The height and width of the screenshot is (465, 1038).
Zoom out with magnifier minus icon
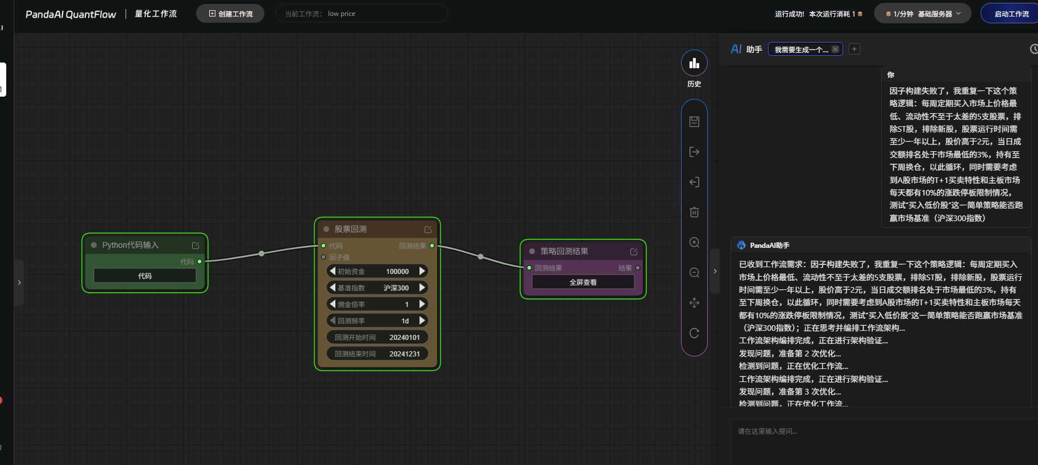(x=694, y=273)
